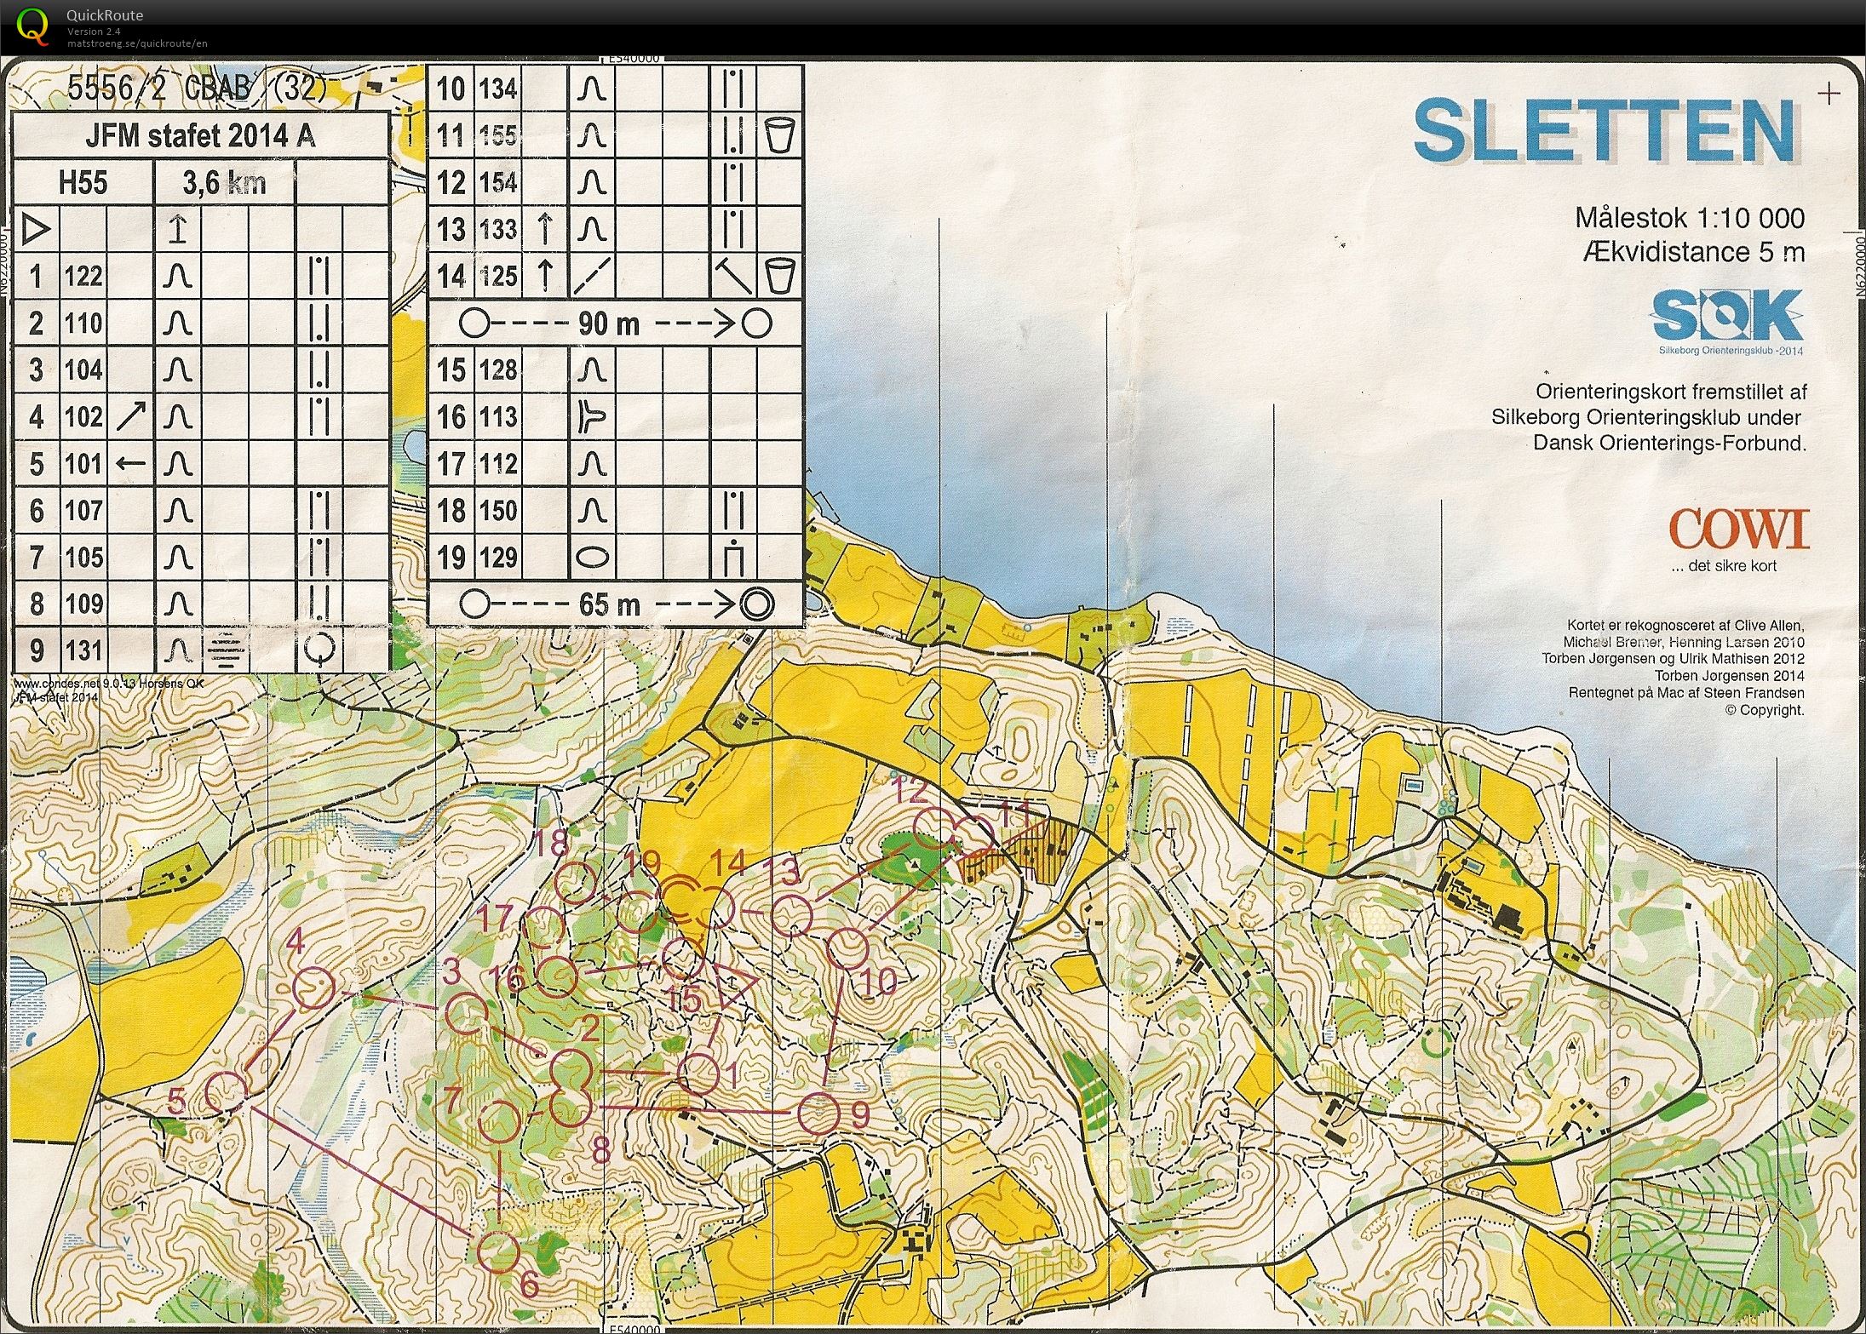Select control circle 7 on the map
The width and height of the screenshot is (1866, 1334).
(x=500, y=1119)
